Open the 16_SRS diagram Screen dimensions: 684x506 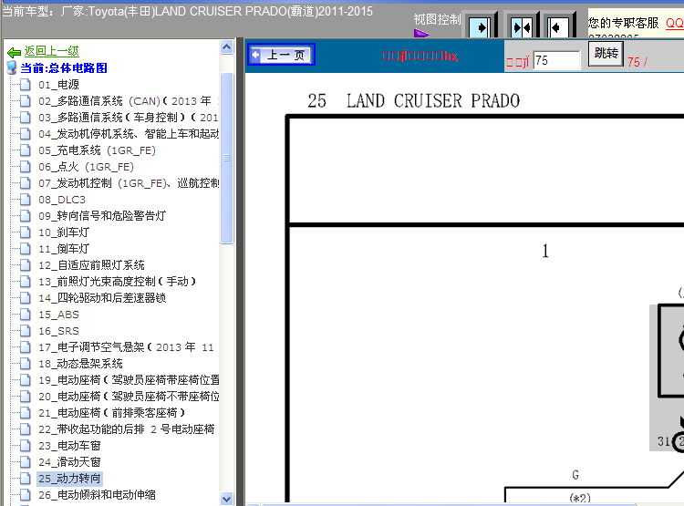pos(58,331)
